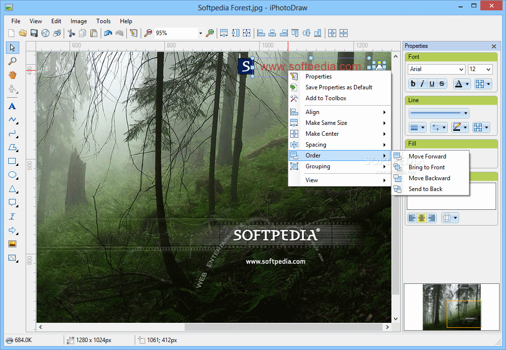
Task: Click the Zoom in magnifier icon
Action: [210, 33]
